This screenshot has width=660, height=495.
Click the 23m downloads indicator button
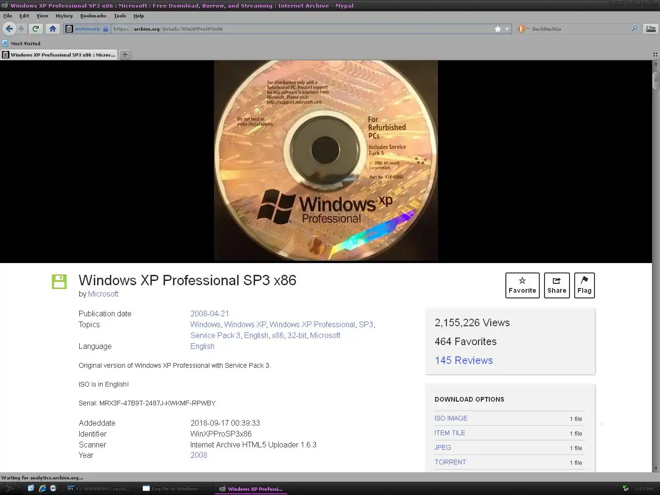[651, 29]
